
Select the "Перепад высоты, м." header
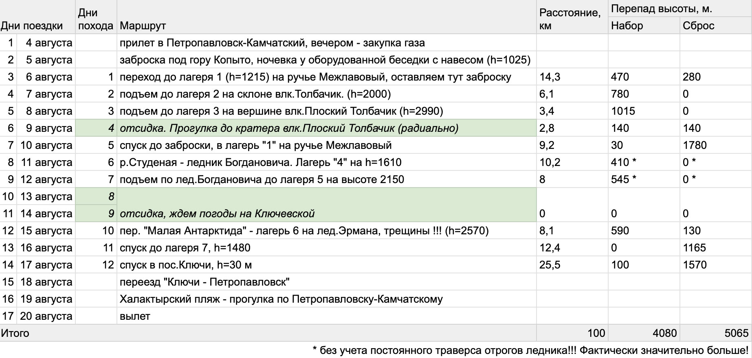click(x=680, y=8)
